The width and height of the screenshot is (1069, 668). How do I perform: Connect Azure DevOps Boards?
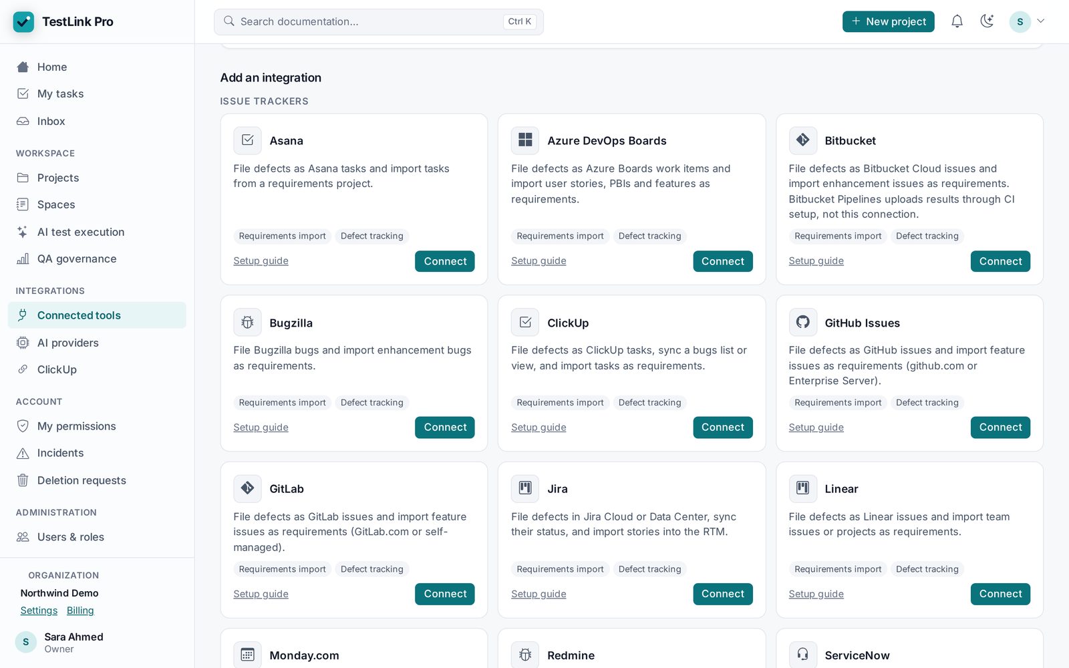coord(723,261)
